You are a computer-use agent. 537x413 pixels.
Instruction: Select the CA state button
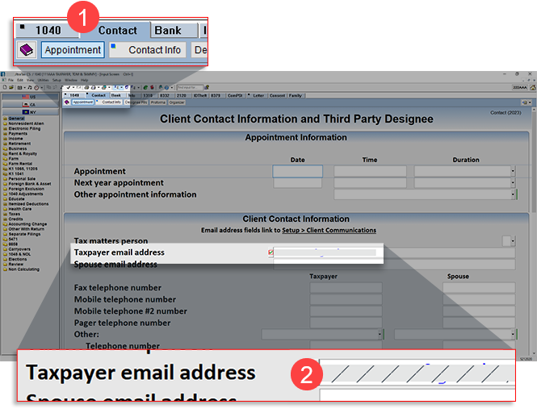(x=30, y=104)
